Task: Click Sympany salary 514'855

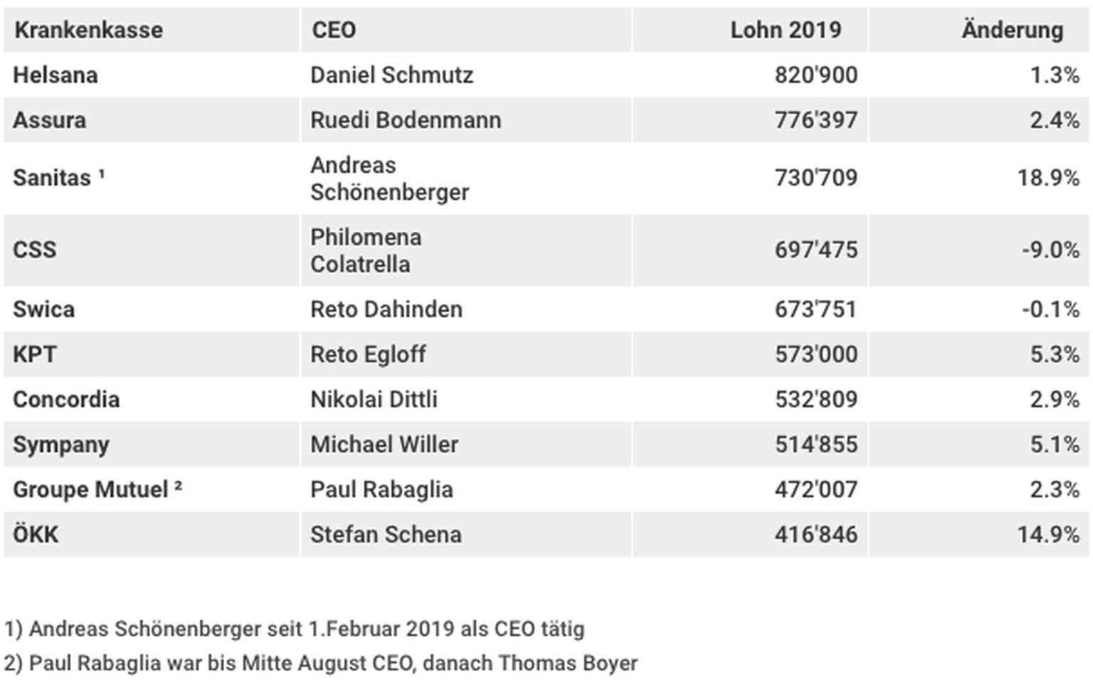Action: [815, 445]
